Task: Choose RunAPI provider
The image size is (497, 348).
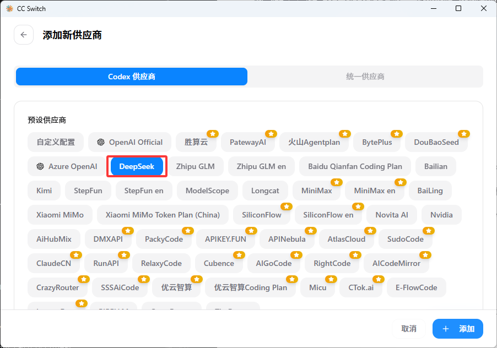Action: [106, 263]
